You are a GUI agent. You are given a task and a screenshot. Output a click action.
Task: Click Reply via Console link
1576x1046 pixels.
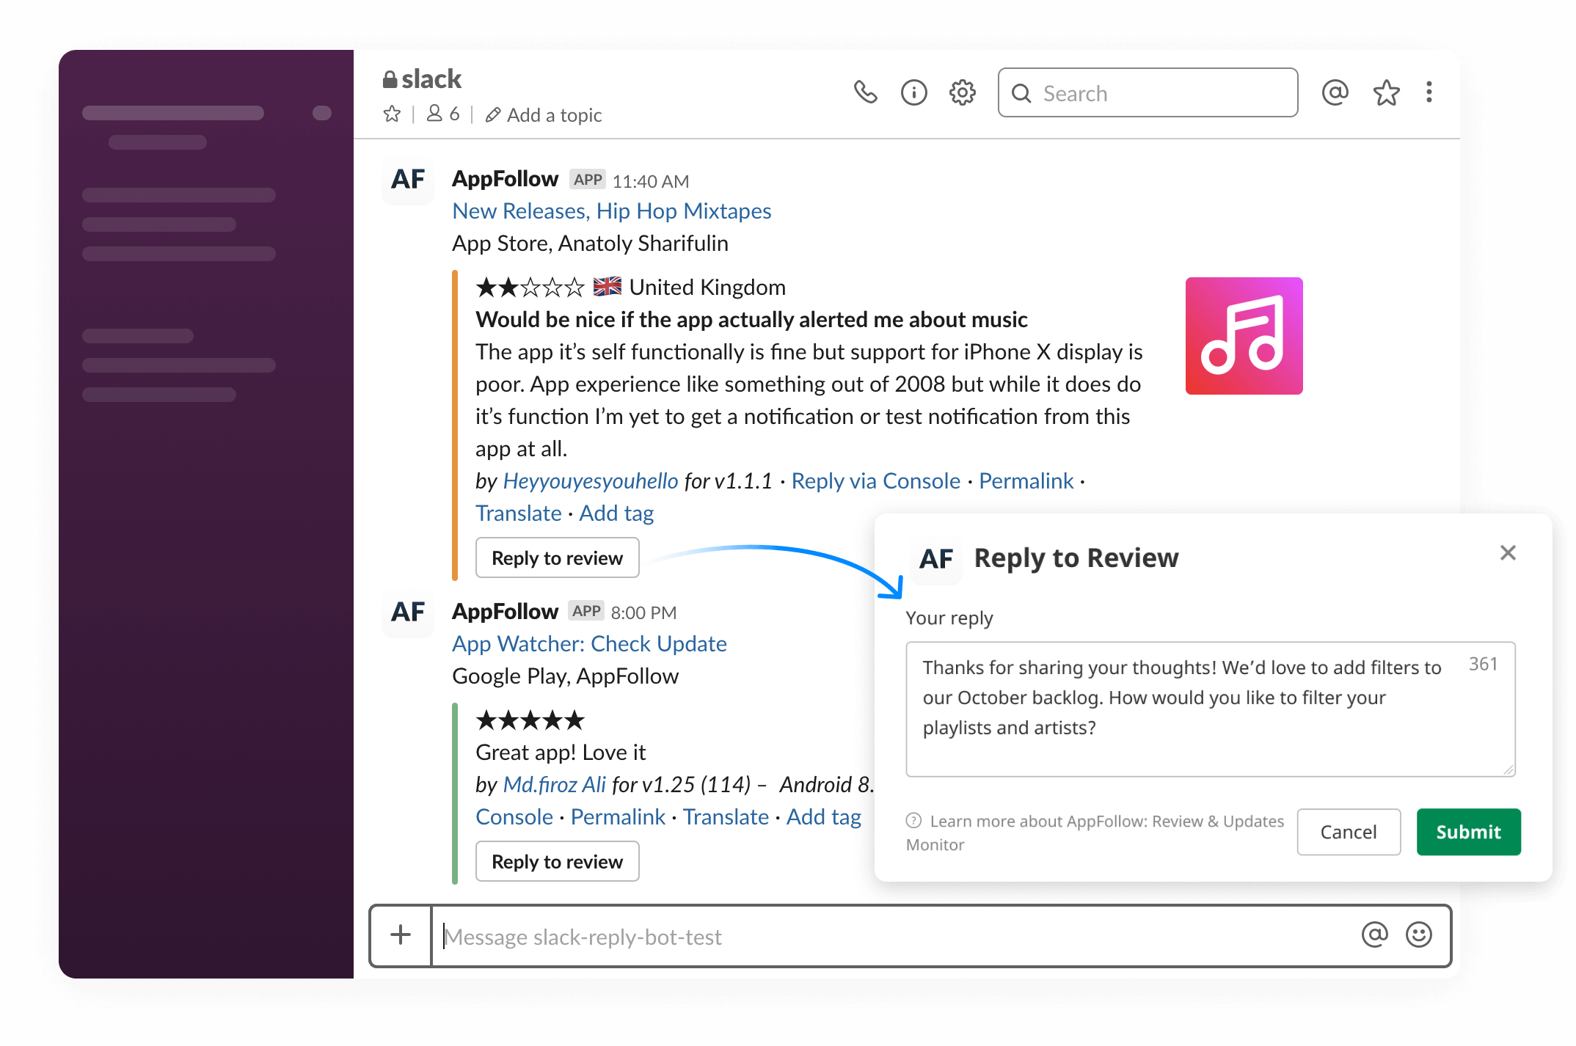(875, 481)
